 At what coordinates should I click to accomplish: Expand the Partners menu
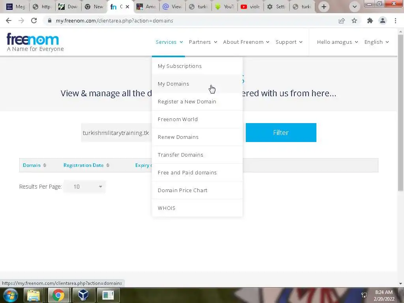click(203, 42)
